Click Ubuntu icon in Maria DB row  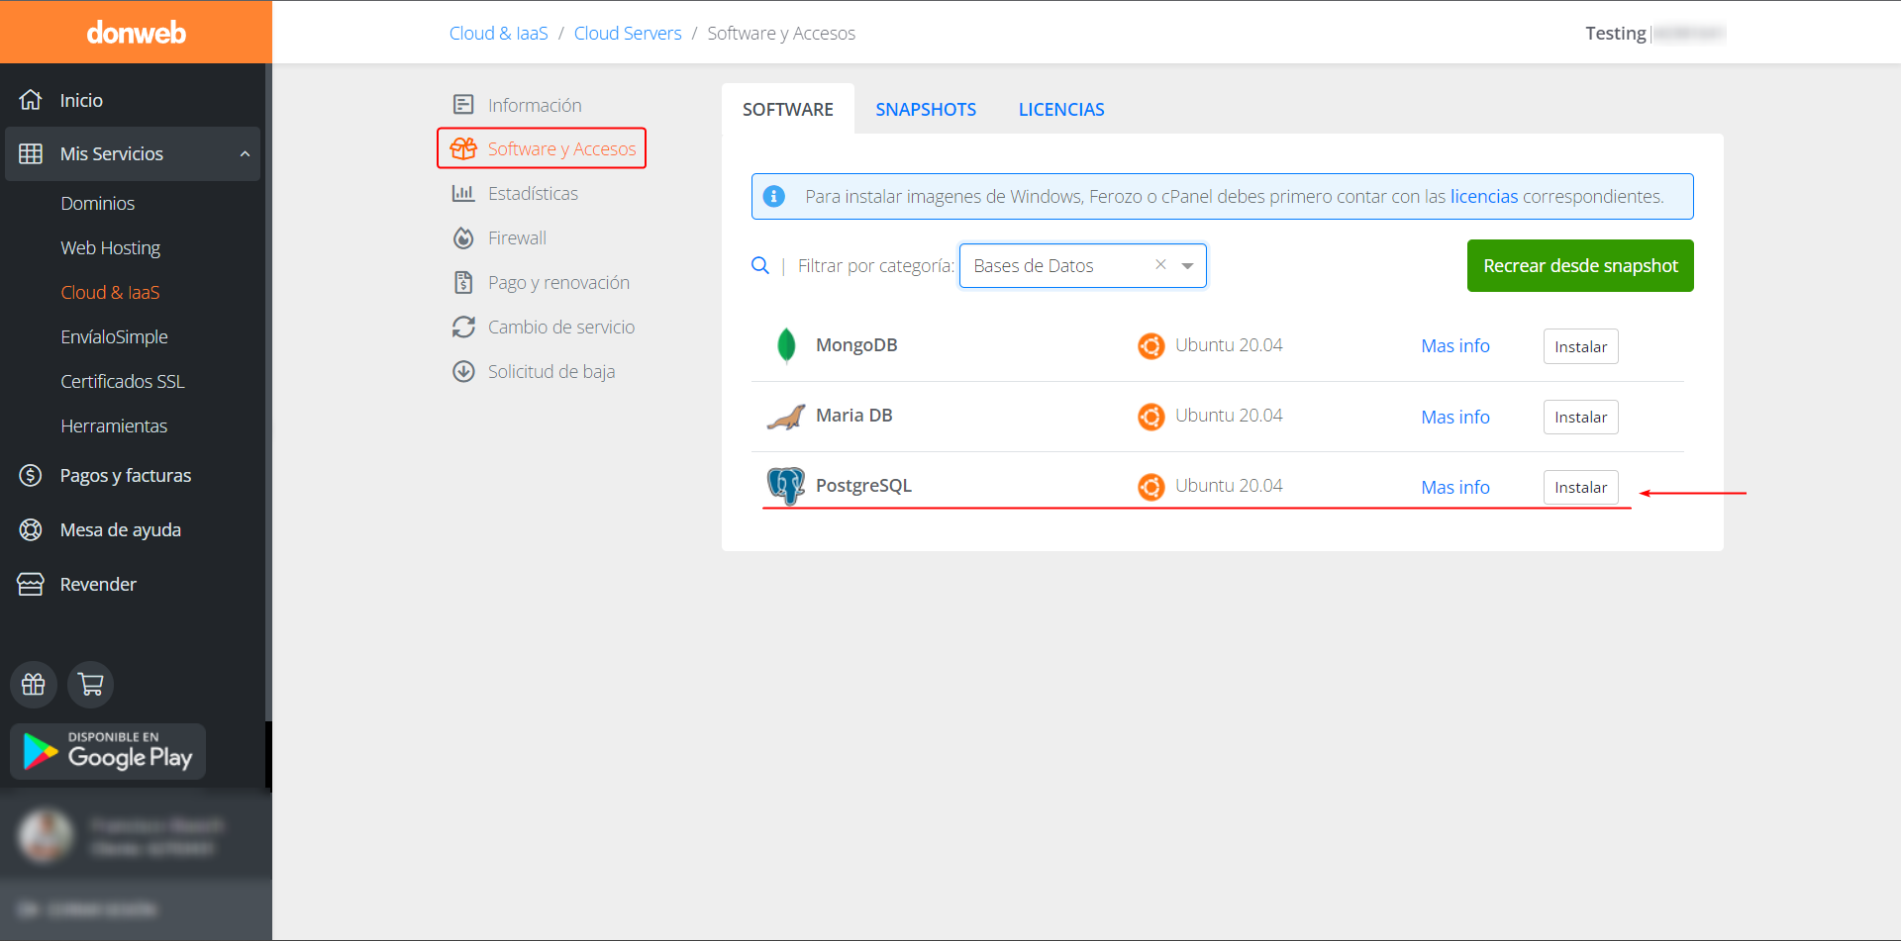coord(1151,417)
